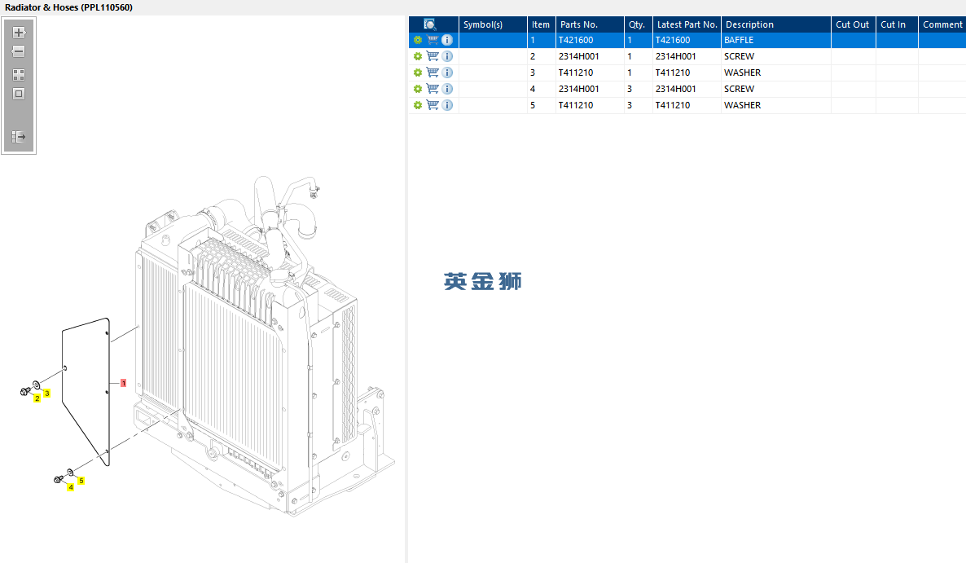Click the Latest Part No. column header
This screenshot has height=563, width=966.
point(687,24)
